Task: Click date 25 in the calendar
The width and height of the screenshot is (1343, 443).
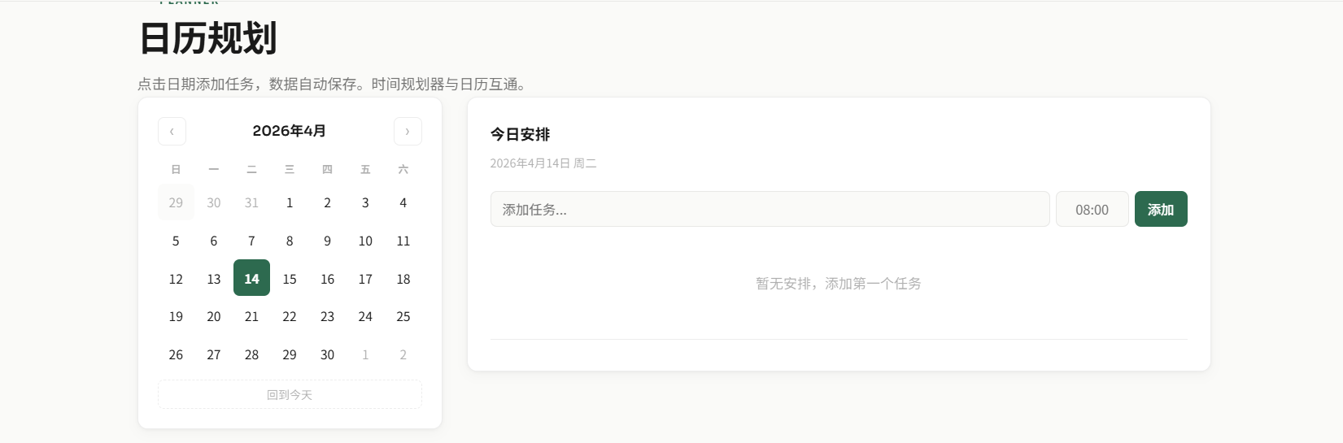Action: (403, 316)
